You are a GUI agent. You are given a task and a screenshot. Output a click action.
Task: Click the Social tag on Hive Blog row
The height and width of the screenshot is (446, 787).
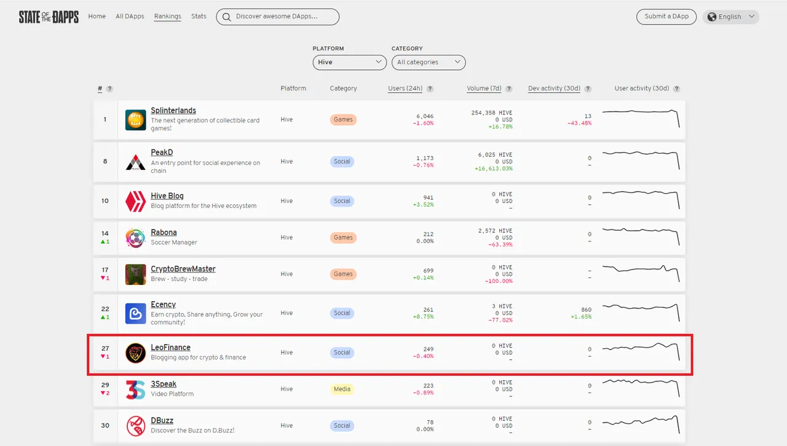[x=342, y=201]
